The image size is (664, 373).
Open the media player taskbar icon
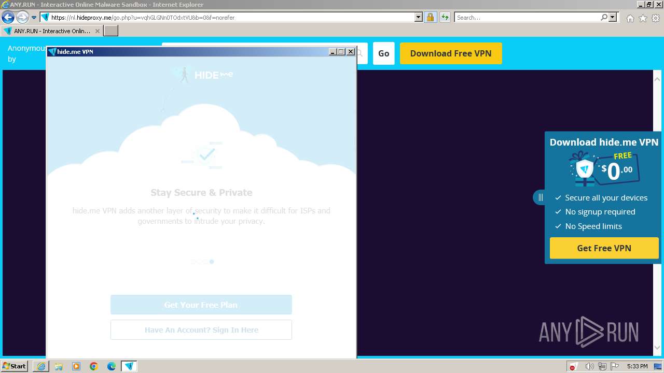point(76,366)
